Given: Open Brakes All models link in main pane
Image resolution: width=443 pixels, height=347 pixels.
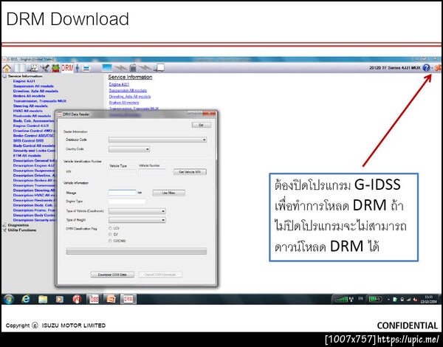Looking at the screenshot, I should point(124,103).
